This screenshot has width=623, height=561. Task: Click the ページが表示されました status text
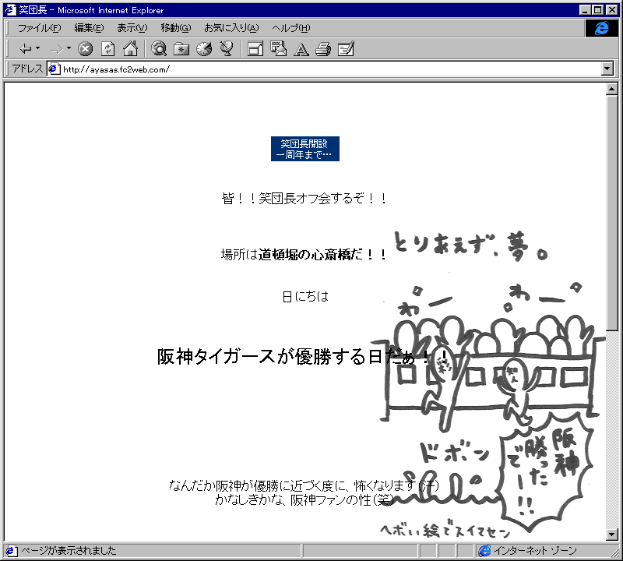pyautogui.click(x=69, y=551)
